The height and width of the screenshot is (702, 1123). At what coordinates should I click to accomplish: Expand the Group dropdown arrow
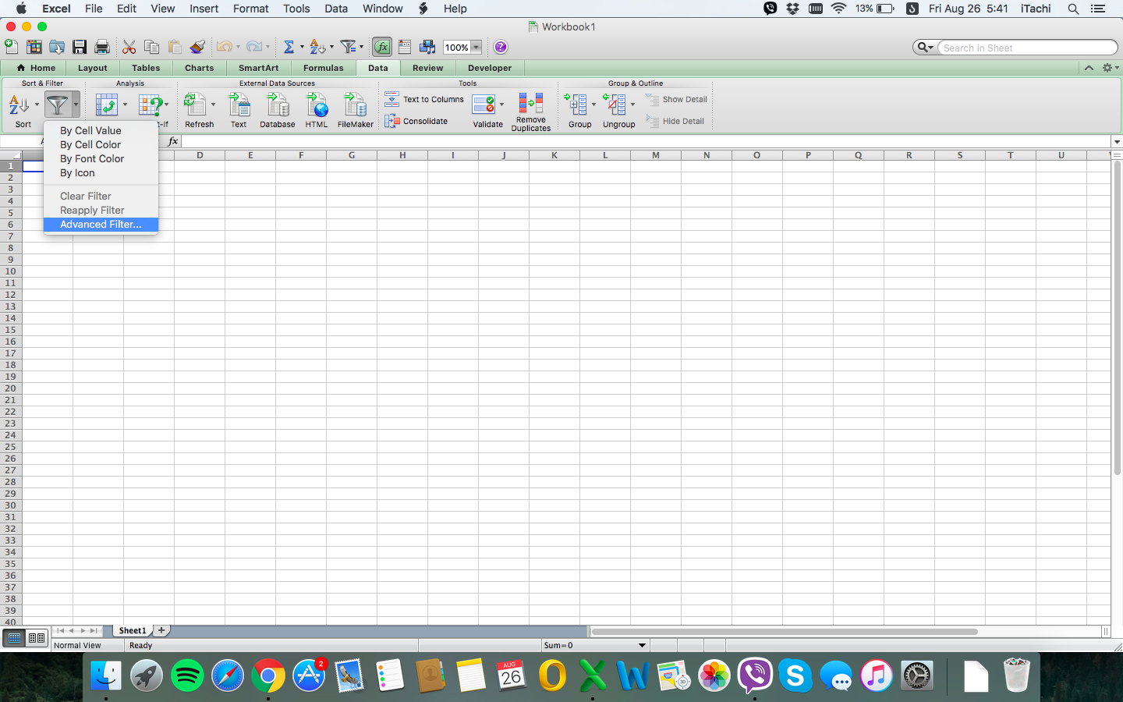click(x=593, y=104)
